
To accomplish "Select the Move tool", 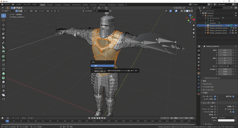I will click(4, 25).
